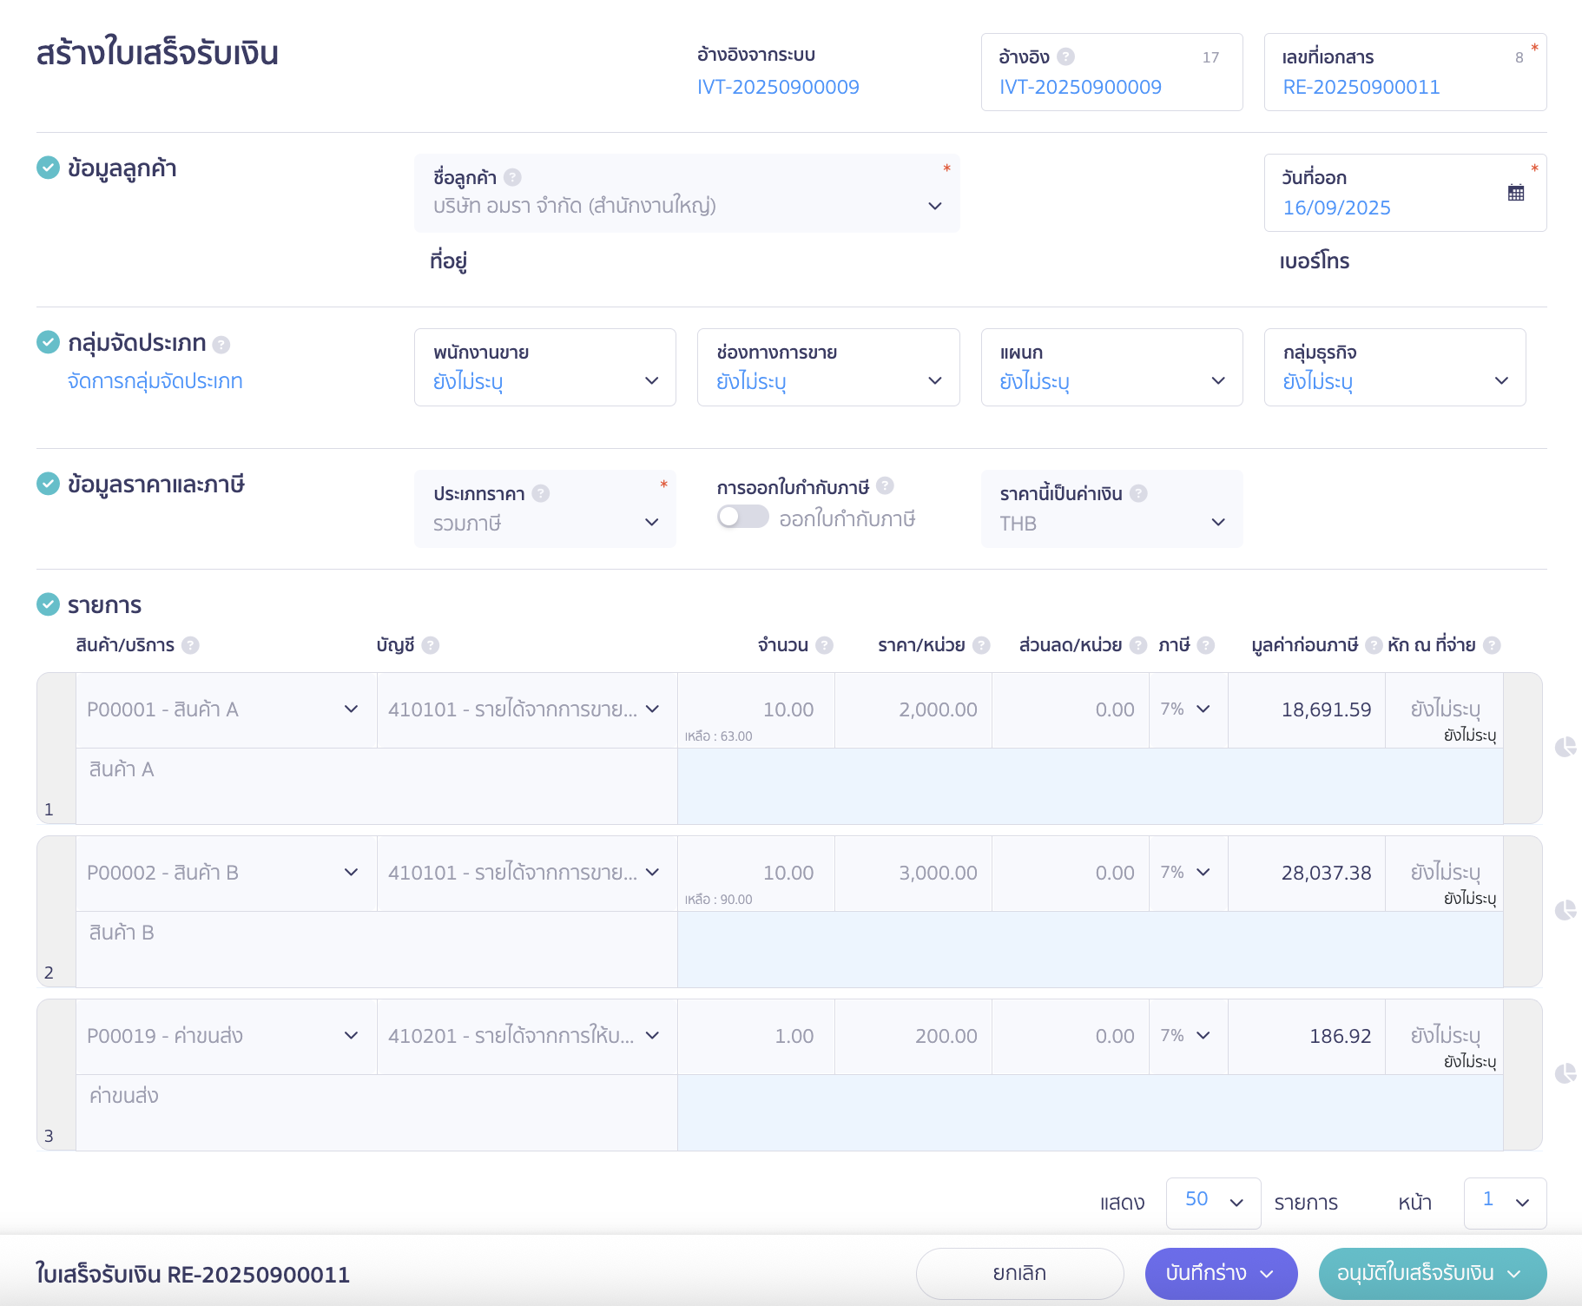The height and width of the screenshot is (1306, 1582).
Task: Click help icon next to มูลค่าก่อนภาษี column
Action: [1374, 645]
